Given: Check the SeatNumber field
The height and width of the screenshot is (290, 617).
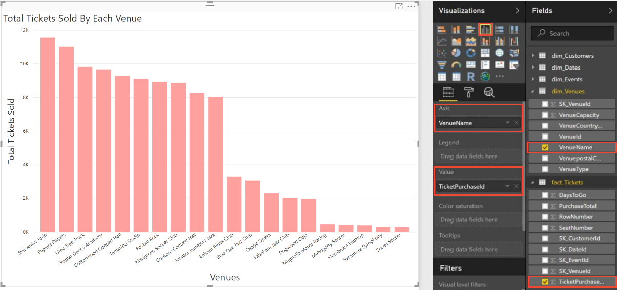Looking at the screenshot, I should click(x=545, y=228).
